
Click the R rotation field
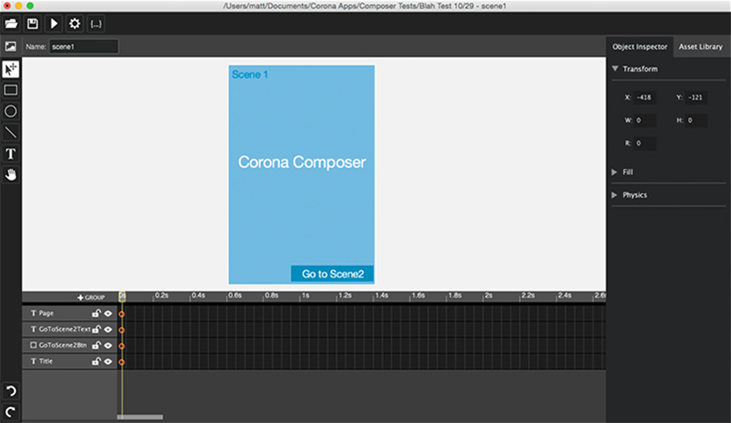[x=645, y=143]
